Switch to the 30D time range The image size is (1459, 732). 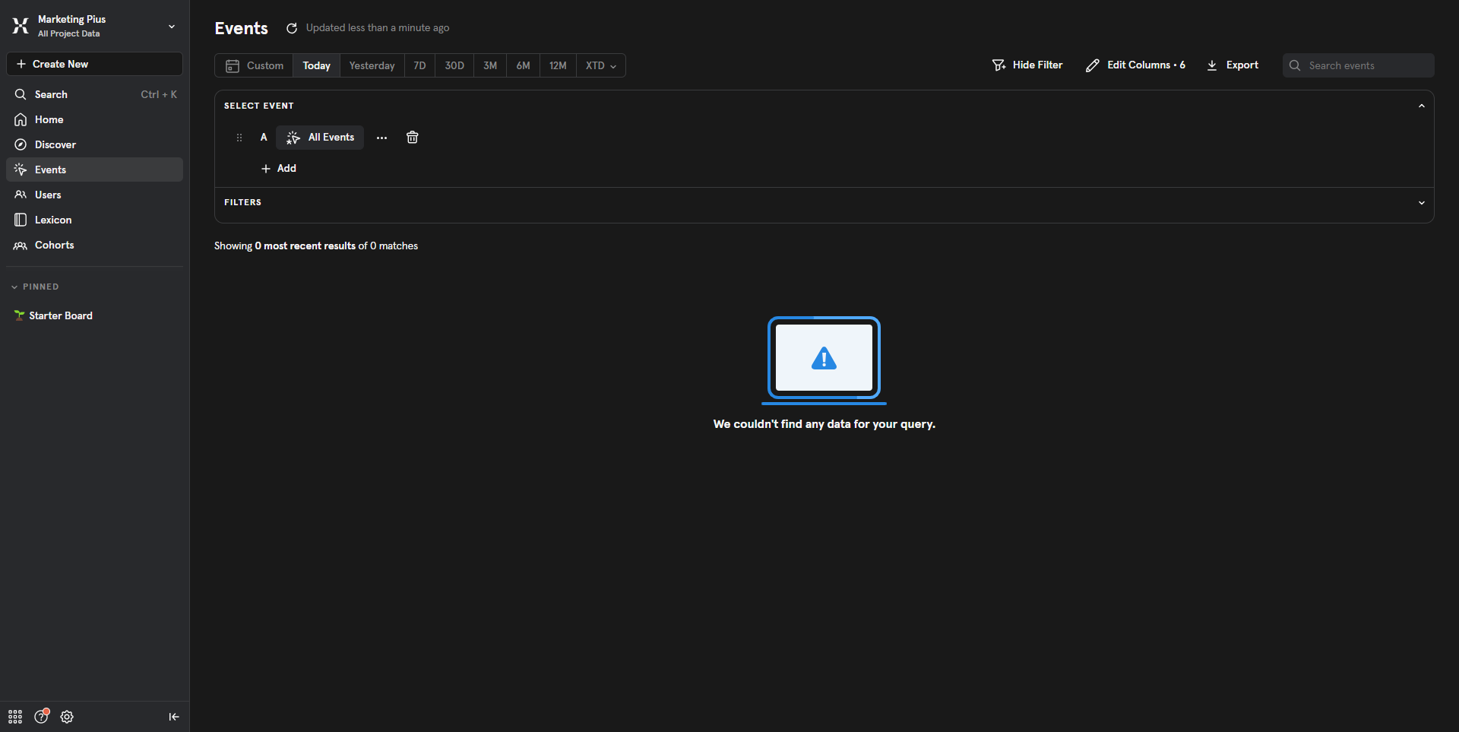[454, 65]
